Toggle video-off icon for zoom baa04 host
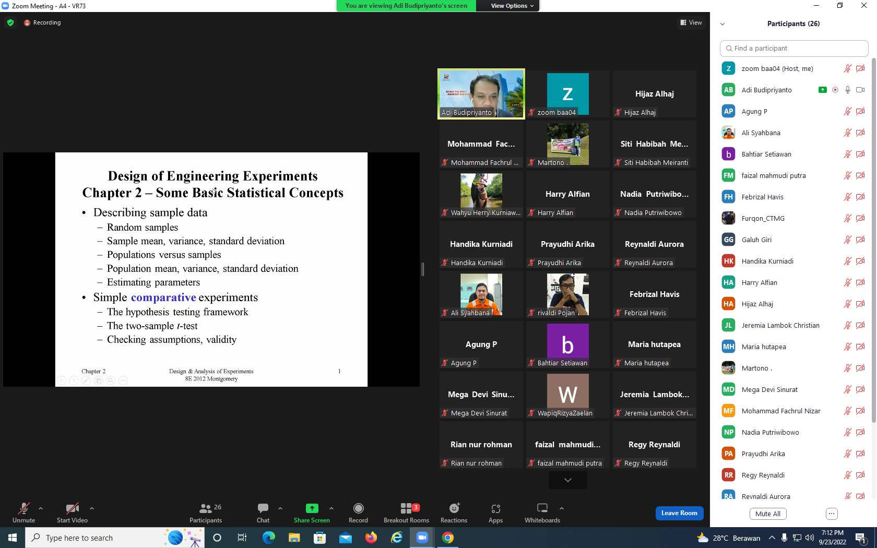Screen dimensions: 877x548 tap(860, 68)
